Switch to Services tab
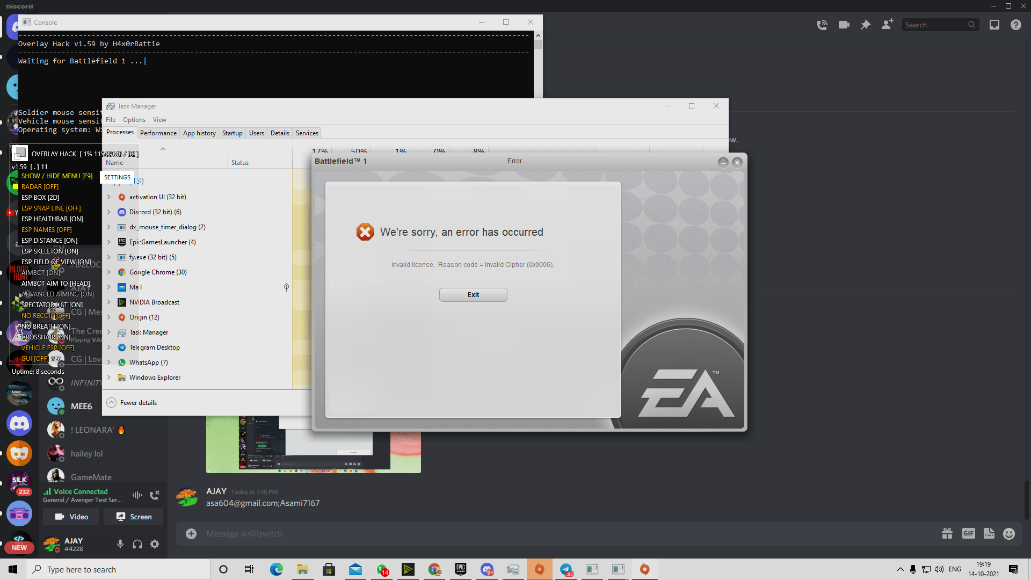The image size is (1031, 580). click(x=307, y=133)
